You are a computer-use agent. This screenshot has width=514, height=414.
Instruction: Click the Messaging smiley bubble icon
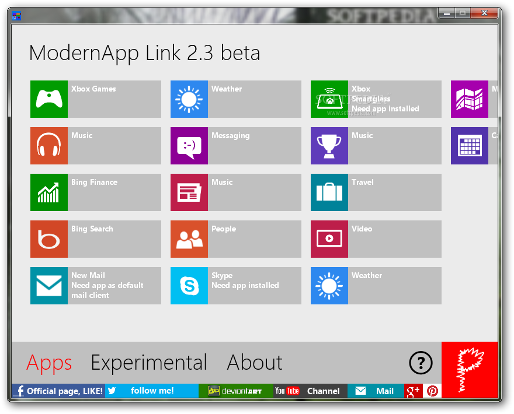189,146
